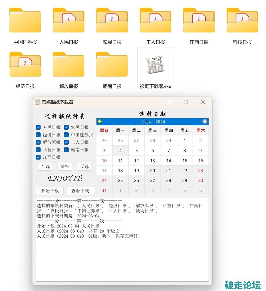Click the 全选 button
The height and width of the screenshot is (291, 266).
pos(45,166)
